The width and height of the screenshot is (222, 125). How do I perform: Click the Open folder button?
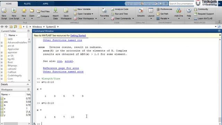click(x=32, y=14)
